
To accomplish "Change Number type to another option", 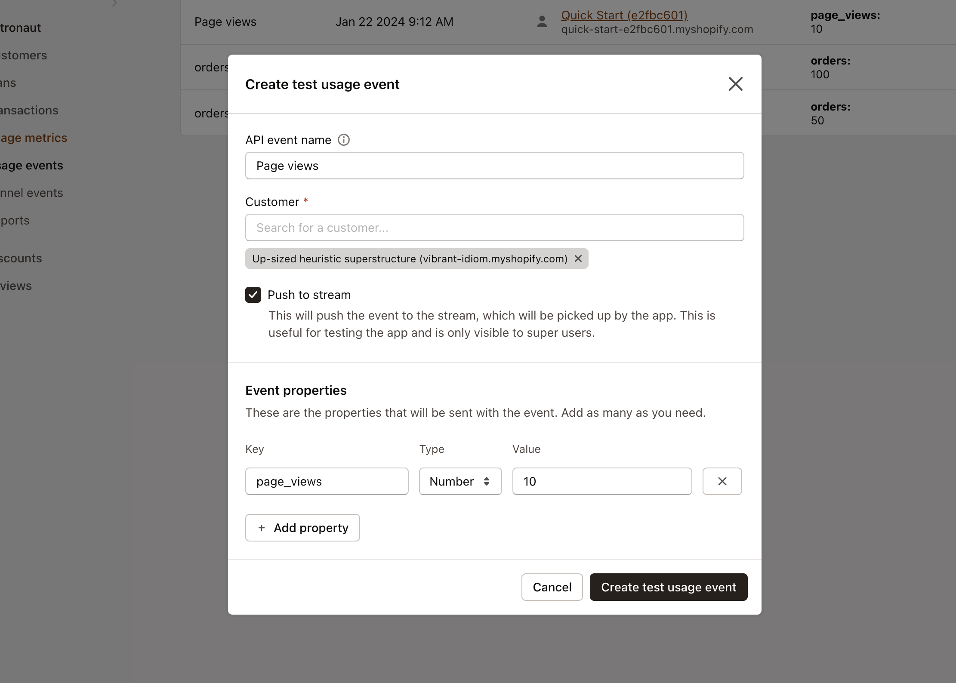I will pyautogui.click(x=460, y=481).
